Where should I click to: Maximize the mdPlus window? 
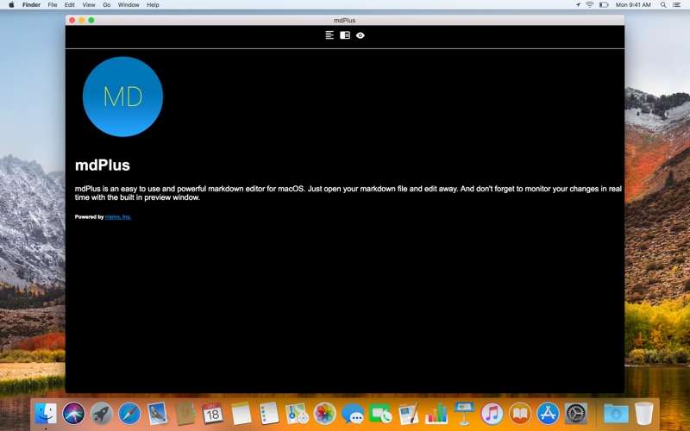[x=91, y=20]
